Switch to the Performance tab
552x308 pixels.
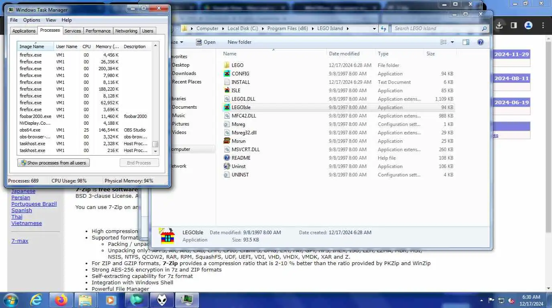[x=98, y=31]
